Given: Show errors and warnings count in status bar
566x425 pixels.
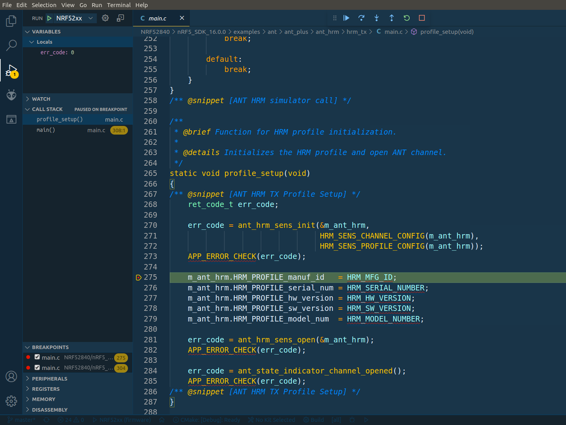Looking at the screenshot, I should click(71, 420).
